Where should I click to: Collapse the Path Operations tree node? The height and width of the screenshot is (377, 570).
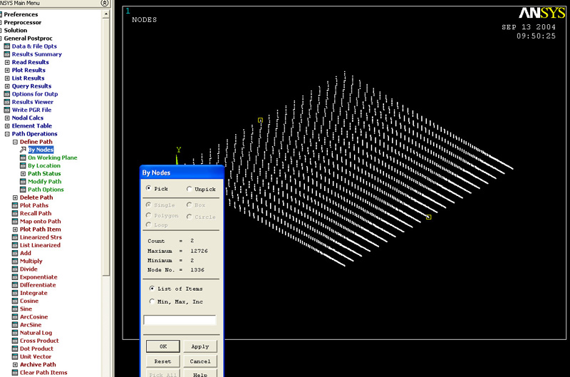point(7,134)
